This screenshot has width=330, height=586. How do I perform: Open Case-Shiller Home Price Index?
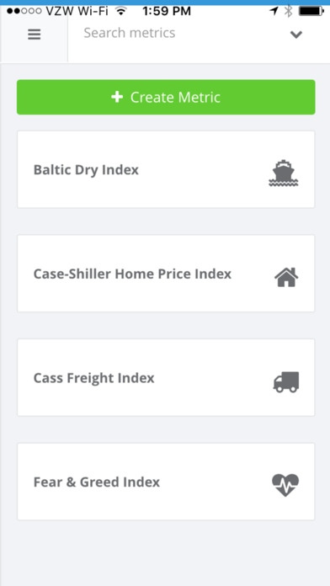point(166,273)
